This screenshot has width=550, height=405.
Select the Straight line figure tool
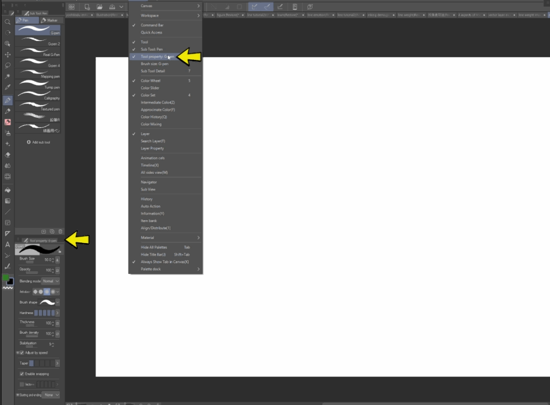[7, 212]
